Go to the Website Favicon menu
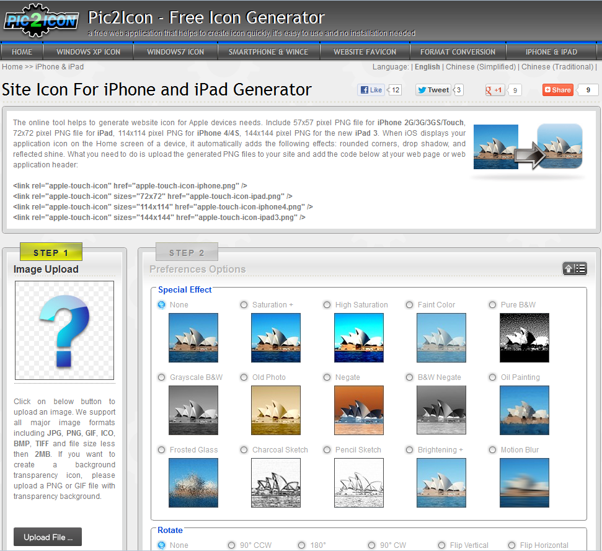Viewport: 602px width, 551px height. pyautogui.click(x=364, y=52)
